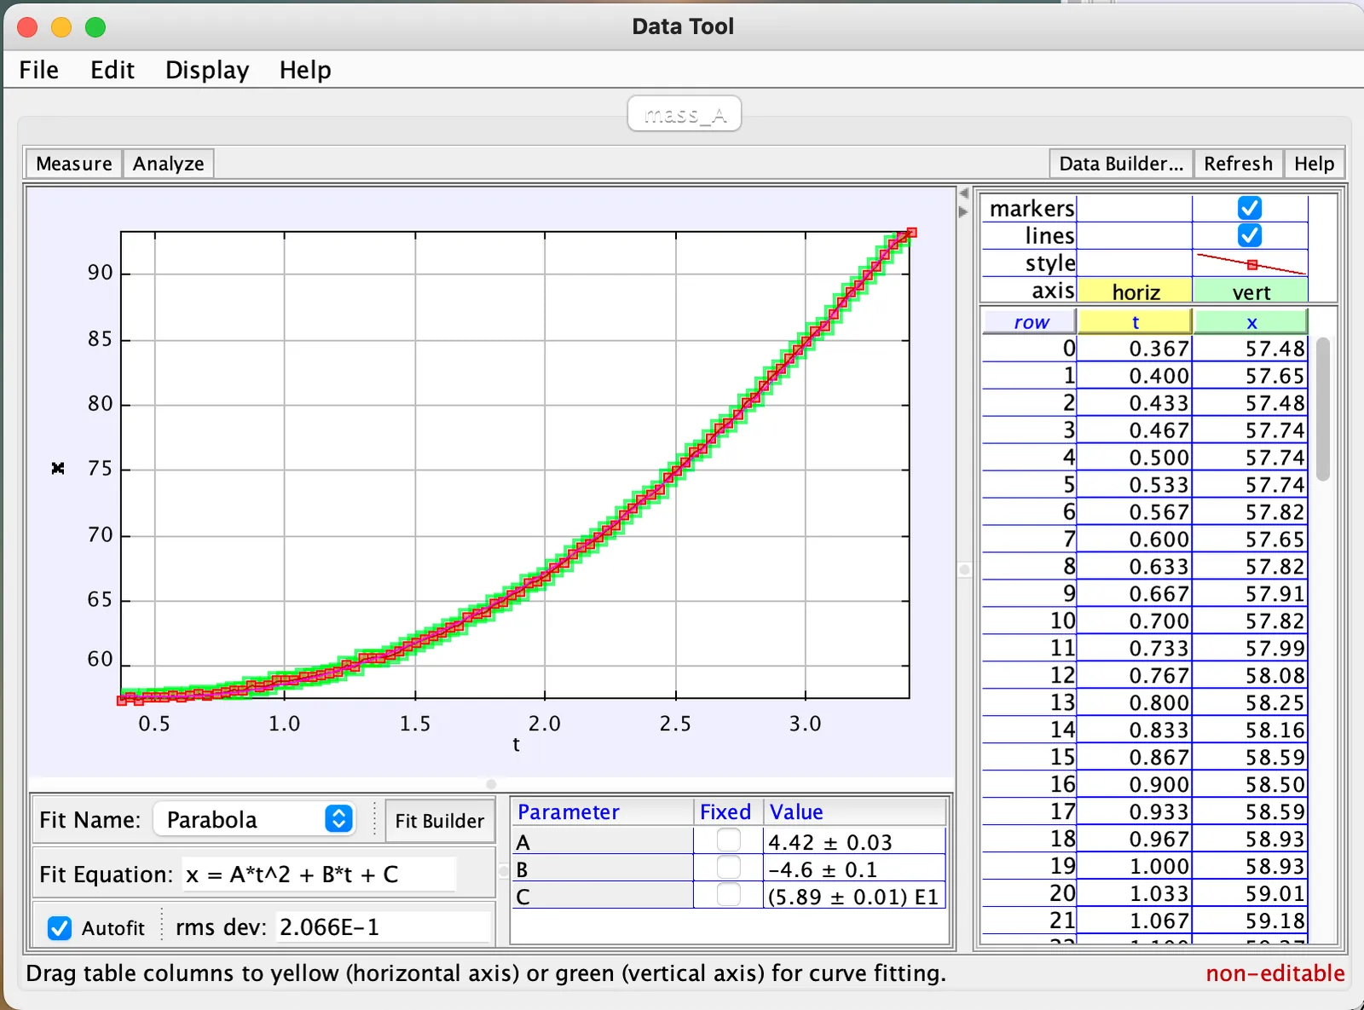This screenshot has width=1364, height=1010.
Task: Select table cell t 0.367
Action: click(x=1135, y=349)
